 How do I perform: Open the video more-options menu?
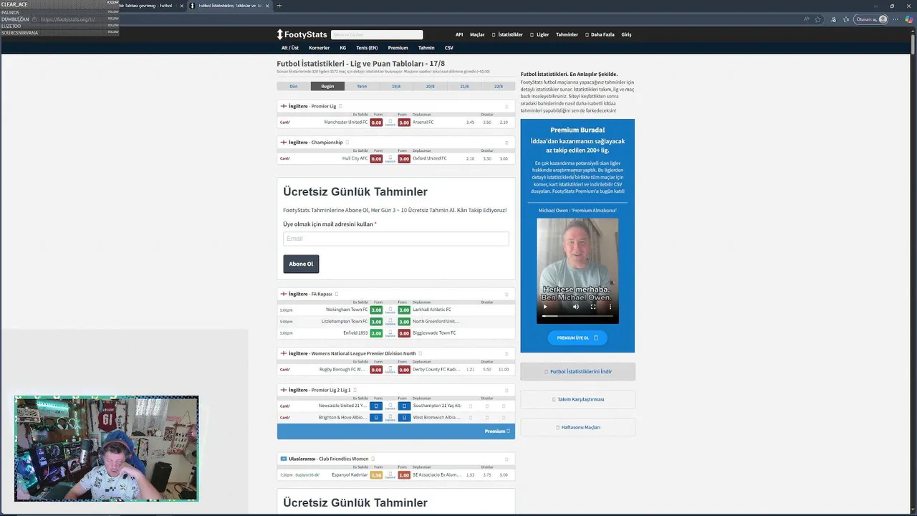610,307
